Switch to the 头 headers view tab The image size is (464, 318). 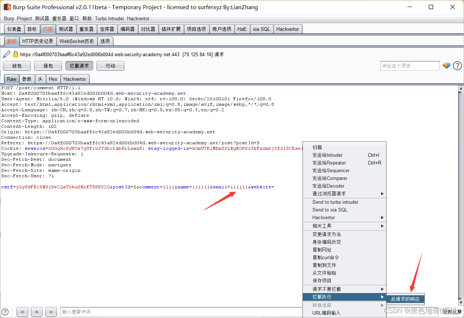[x=40, y=79]
